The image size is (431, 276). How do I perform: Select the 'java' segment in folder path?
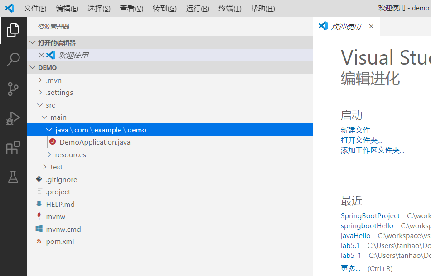click(x=62, y=130)
